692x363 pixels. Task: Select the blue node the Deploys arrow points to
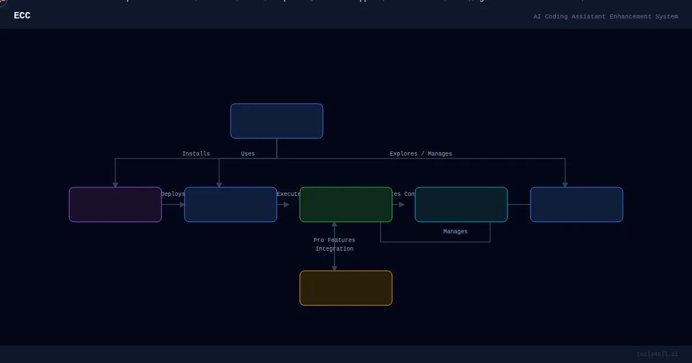[x=231, y=205]
